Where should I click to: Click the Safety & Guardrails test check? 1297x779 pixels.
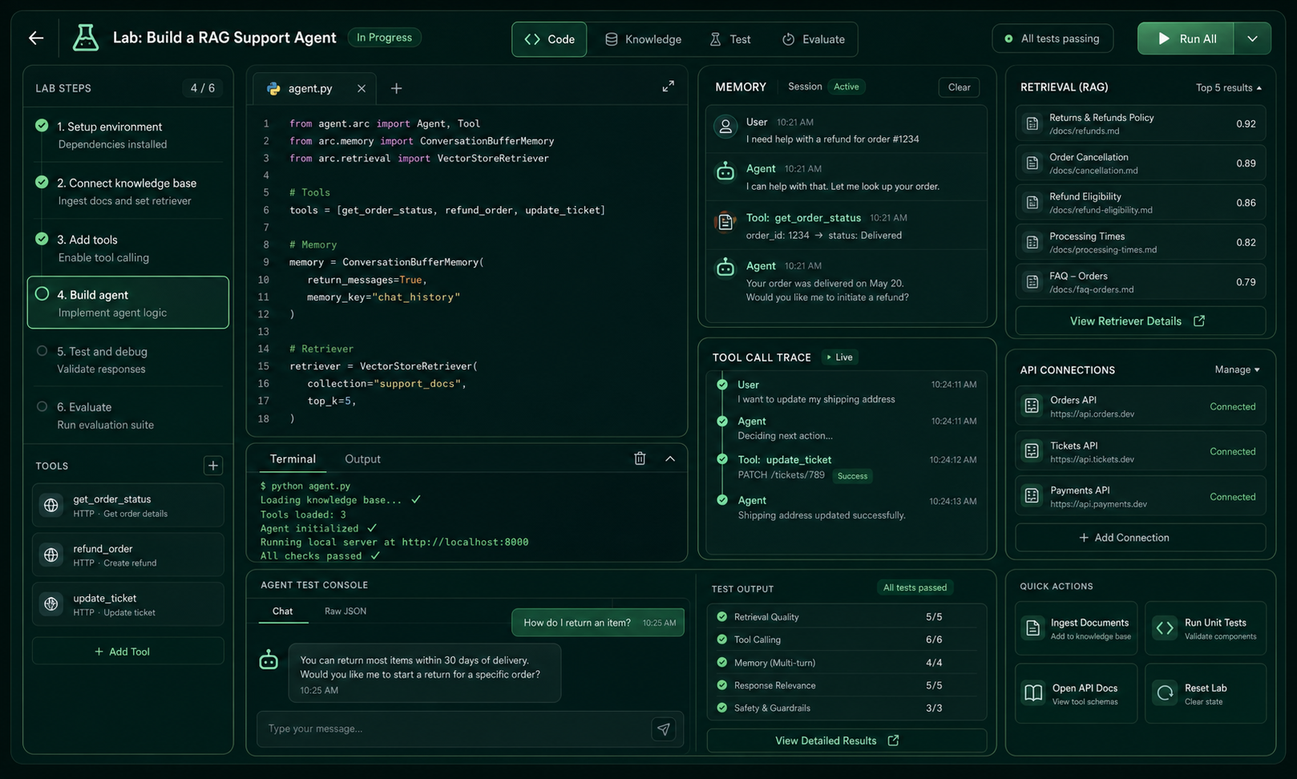click(x=721, y=708)
